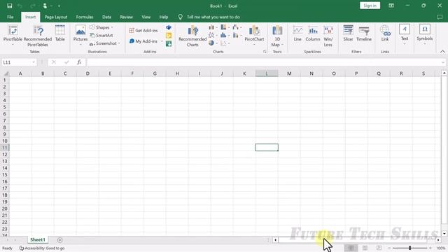
Task: Open the waterfall or stock chart dropdown
Action: (237, 27)
